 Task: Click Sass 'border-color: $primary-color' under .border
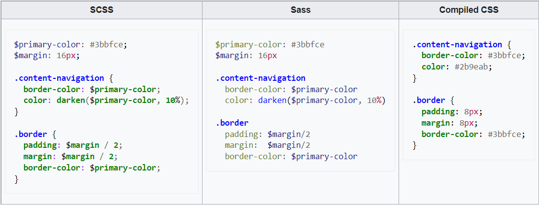[291, 157]
